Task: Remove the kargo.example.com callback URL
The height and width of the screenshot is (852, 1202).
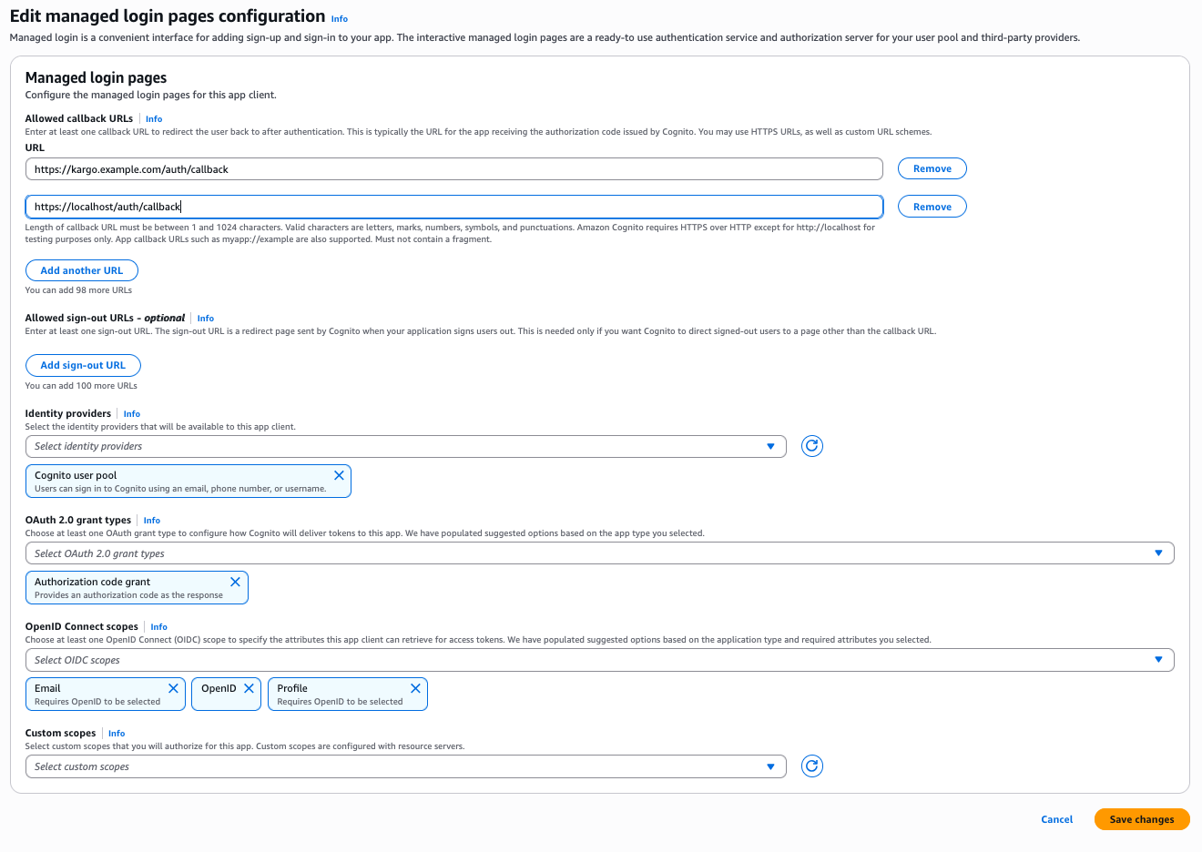Action: [932, 167]
